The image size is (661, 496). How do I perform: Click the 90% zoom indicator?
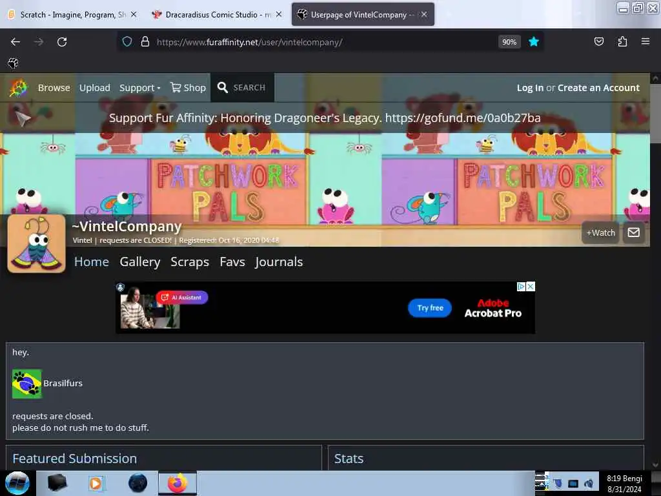509,42
